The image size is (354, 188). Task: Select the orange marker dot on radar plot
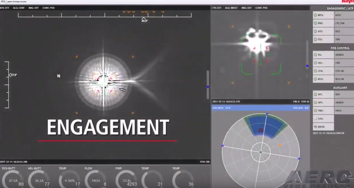click(280, 145)
